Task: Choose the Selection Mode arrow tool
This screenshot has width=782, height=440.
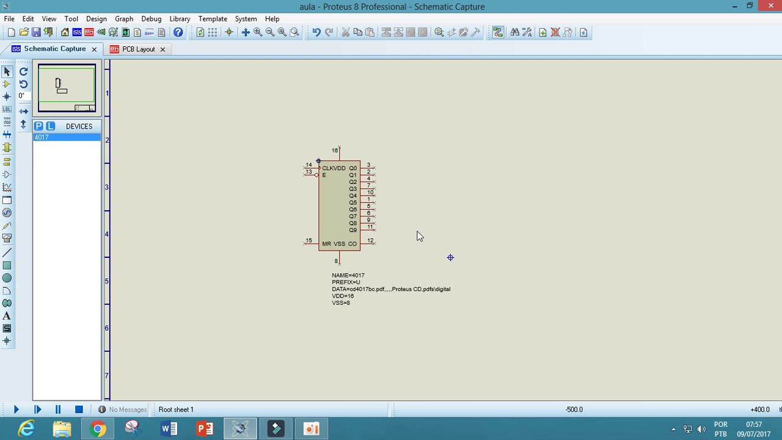Action: (x=7, y=71)
